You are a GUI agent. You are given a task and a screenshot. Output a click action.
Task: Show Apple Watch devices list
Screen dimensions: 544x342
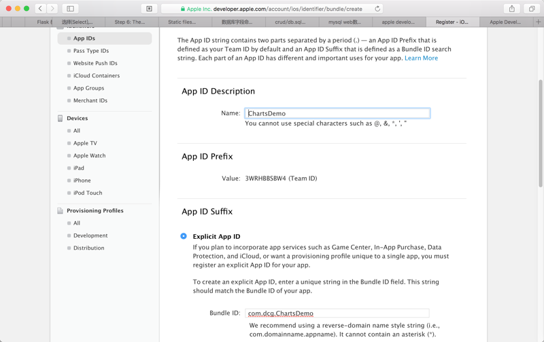coord(89,155)
